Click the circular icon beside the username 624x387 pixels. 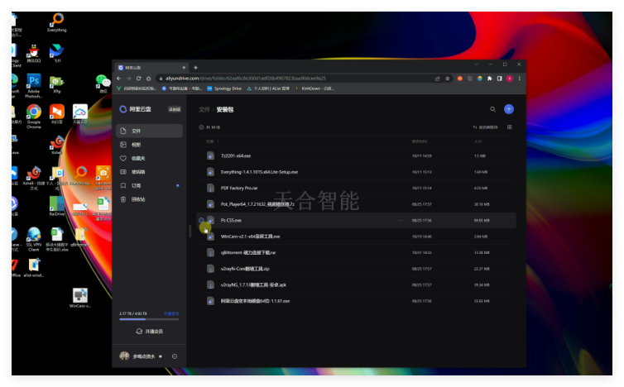pyautogui.click(x=175, y=356)
